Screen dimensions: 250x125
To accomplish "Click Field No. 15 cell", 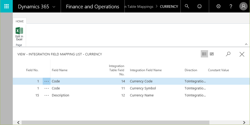I will coord(37,95).
